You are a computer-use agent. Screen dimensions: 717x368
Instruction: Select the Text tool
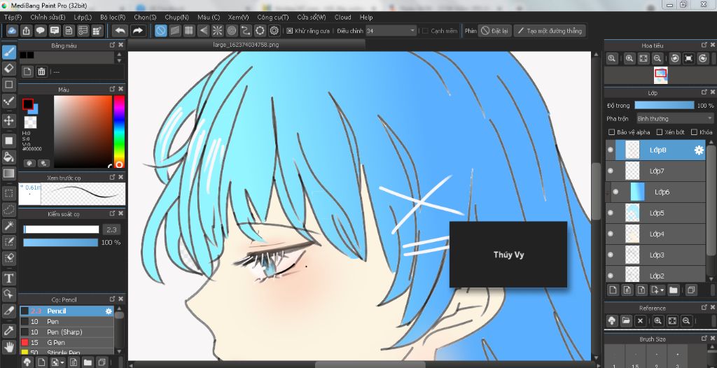pyautogui.click(x=9, y=278)
